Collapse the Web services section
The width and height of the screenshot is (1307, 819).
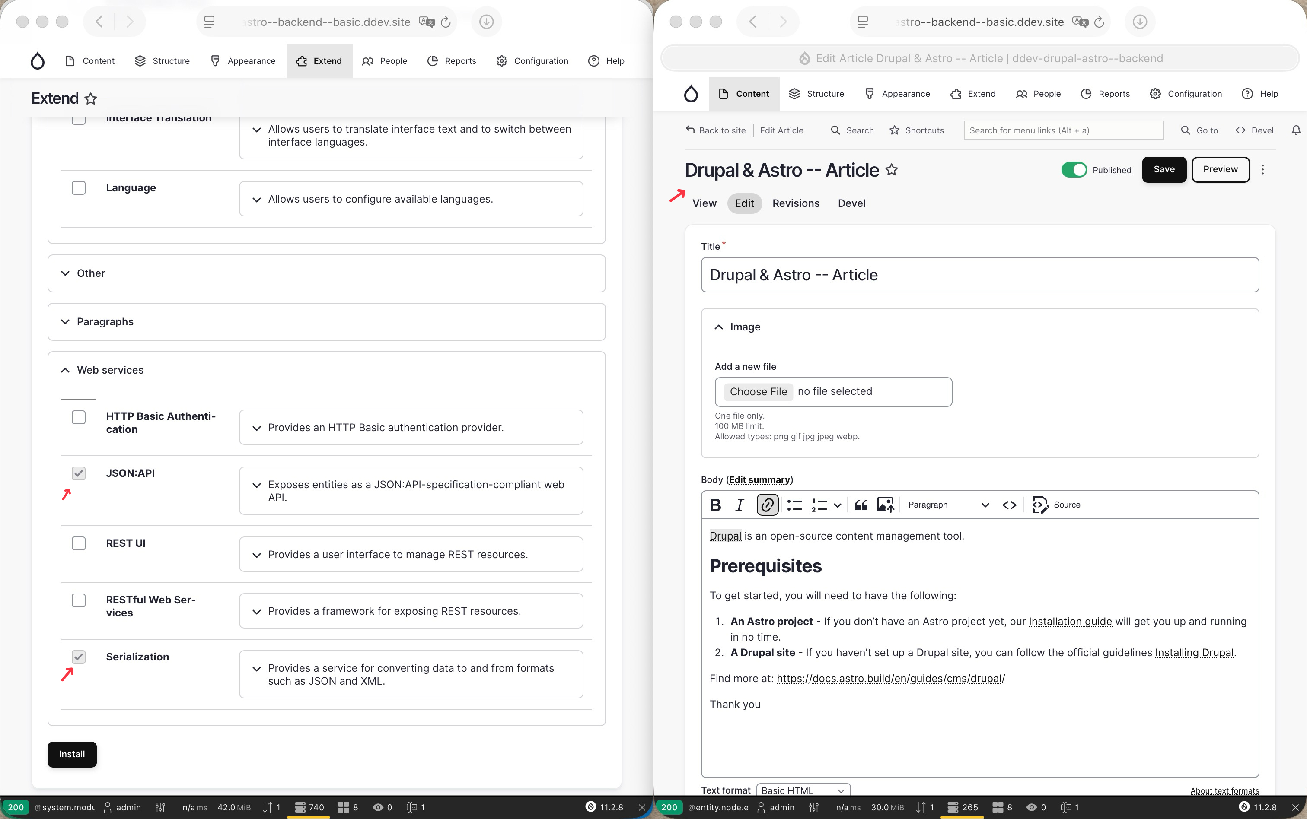tap(109, 370)
